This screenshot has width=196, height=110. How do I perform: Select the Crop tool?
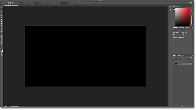coord(2,15)
